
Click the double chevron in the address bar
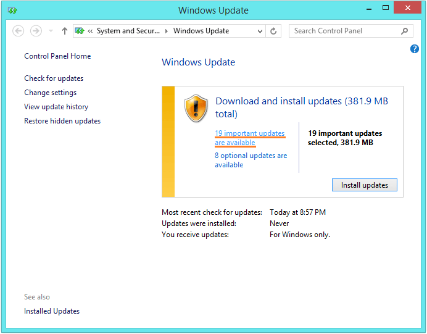point(90,31)
